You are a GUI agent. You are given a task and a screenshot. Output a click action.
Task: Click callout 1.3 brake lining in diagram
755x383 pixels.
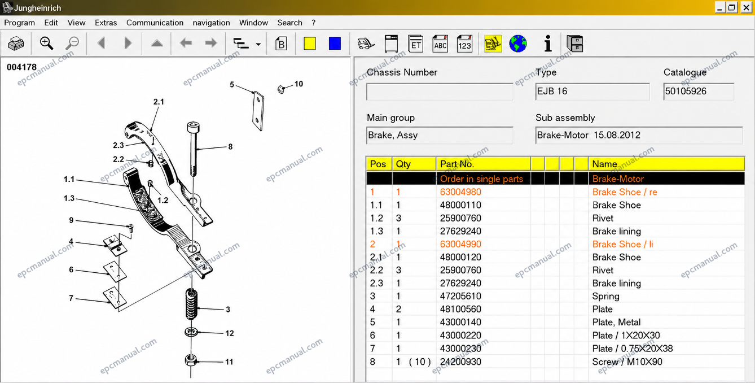click(69, 199)
